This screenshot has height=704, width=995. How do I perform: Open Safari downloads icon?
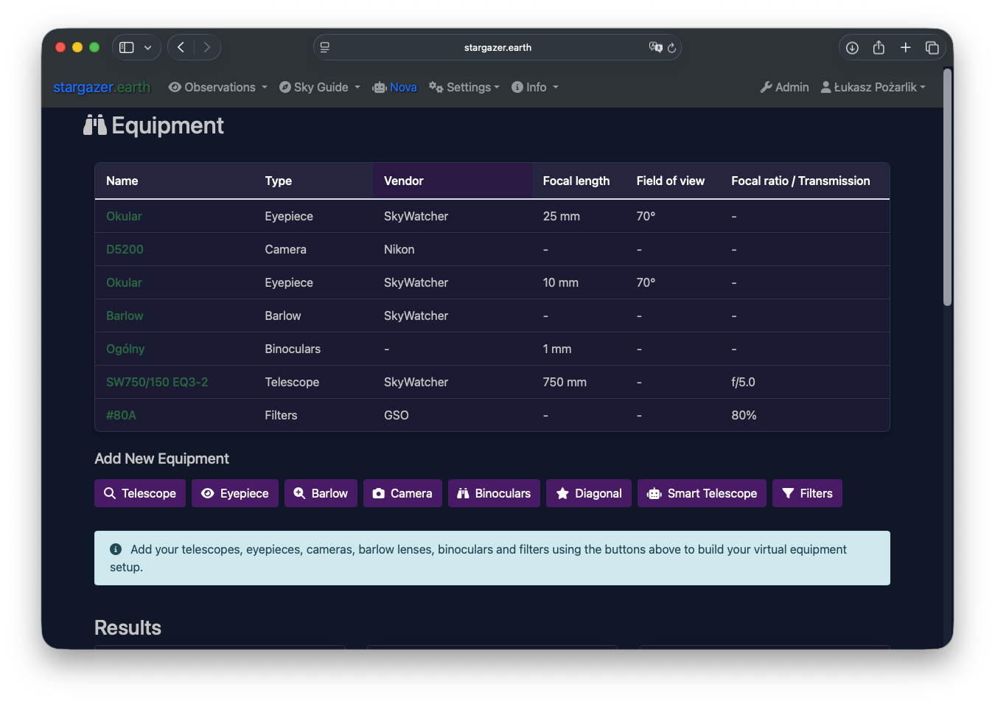pyautogui.click(x=852, y=48)
